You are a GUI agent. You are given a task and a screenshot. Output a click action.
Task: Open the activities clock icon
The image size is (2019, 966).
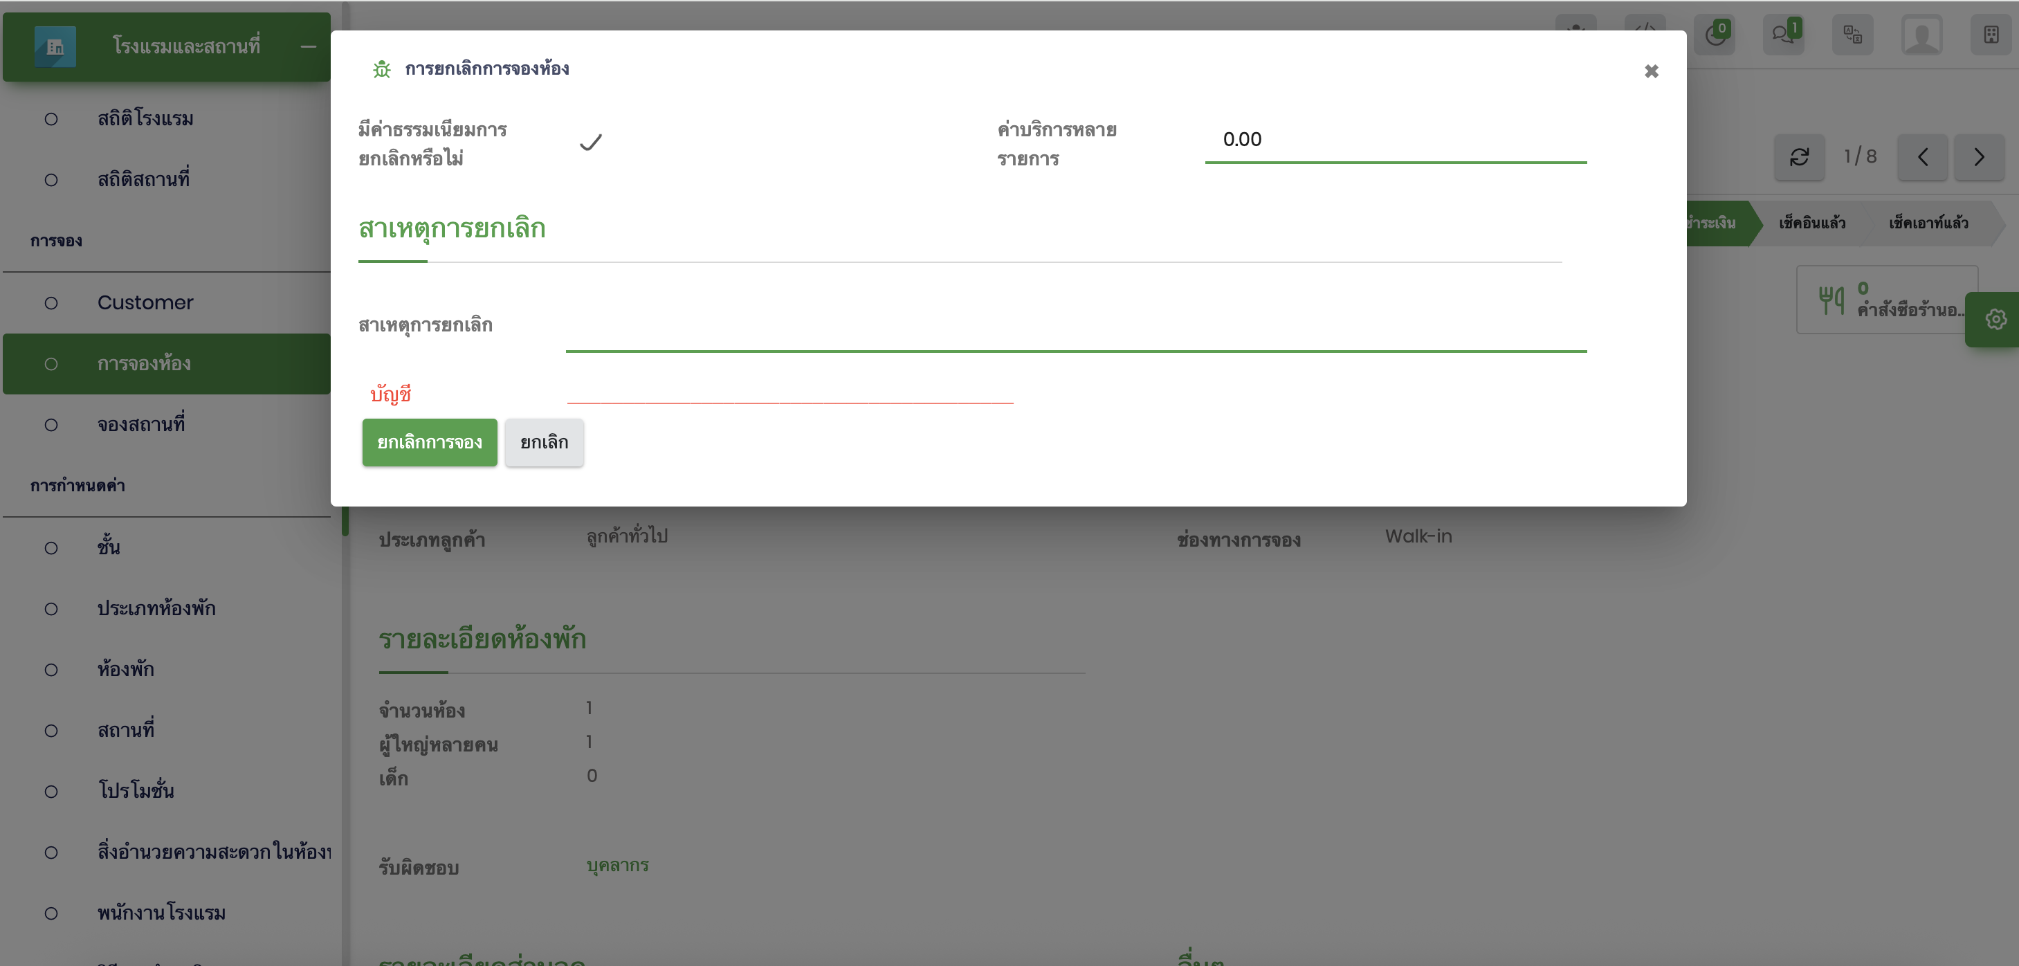(1714, 35)
